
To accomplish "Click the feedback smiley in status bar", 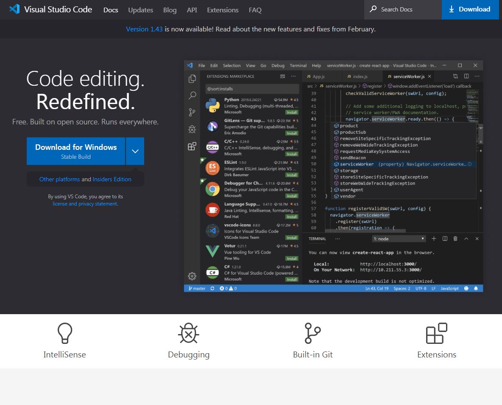I will pyautogui.click(x=466, y=288).
